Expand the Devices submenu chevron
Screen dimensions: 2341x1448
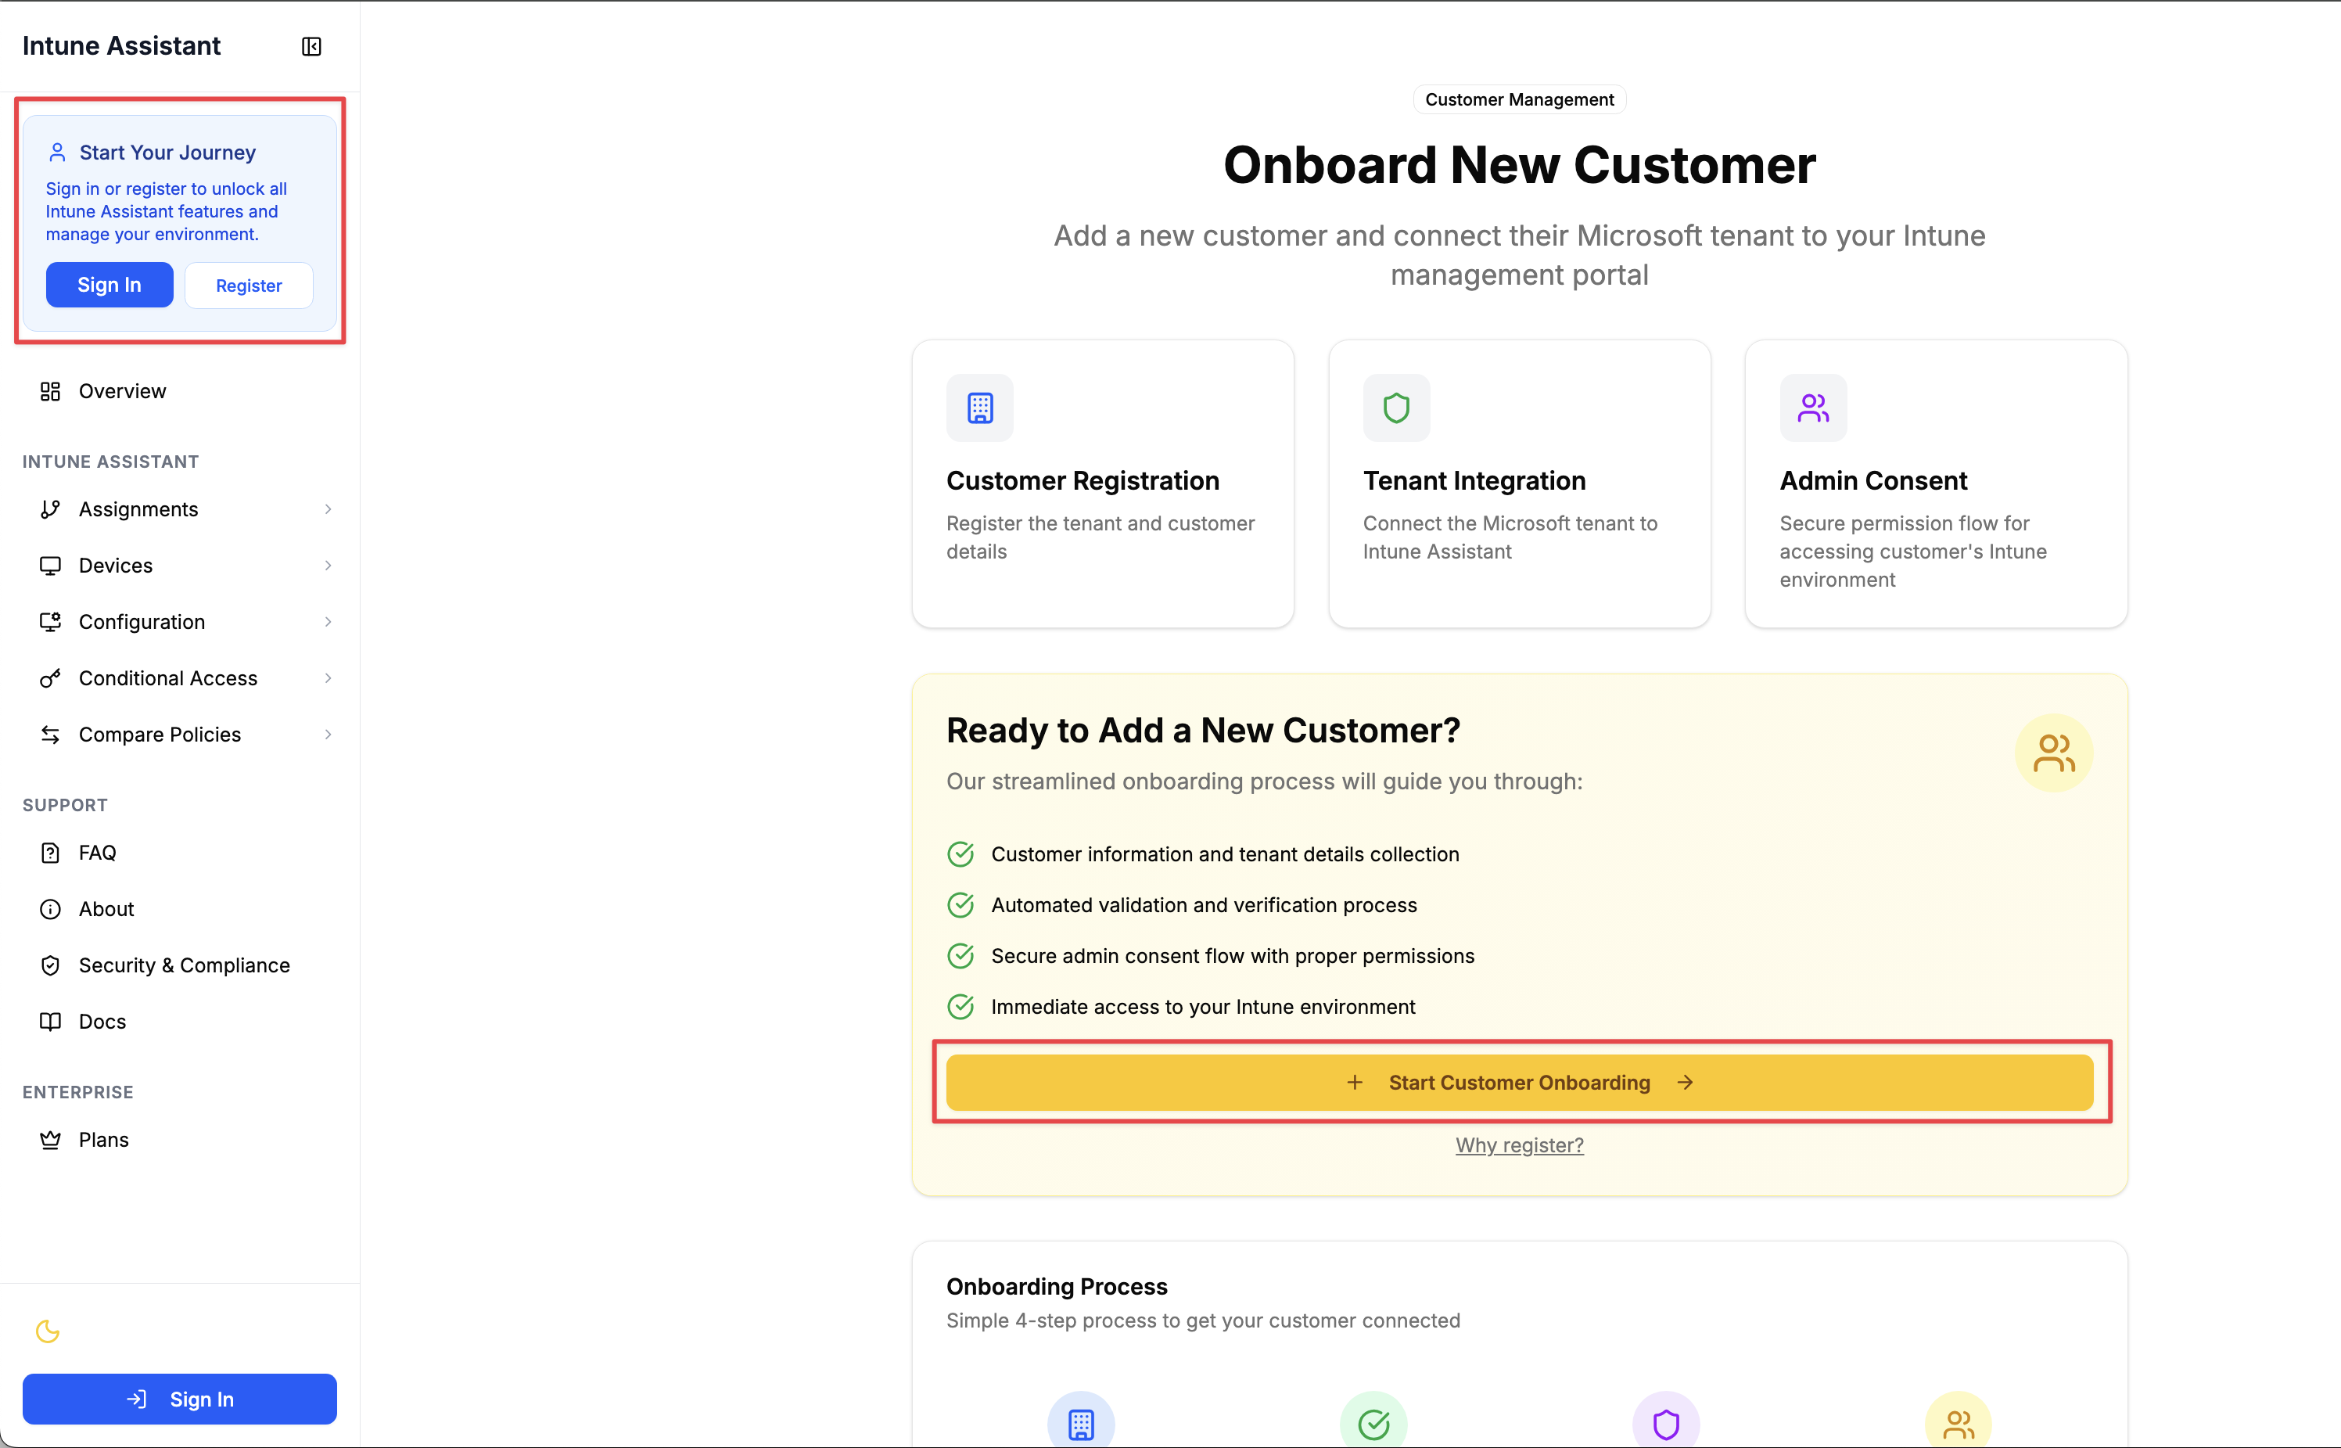click(329, 565)
